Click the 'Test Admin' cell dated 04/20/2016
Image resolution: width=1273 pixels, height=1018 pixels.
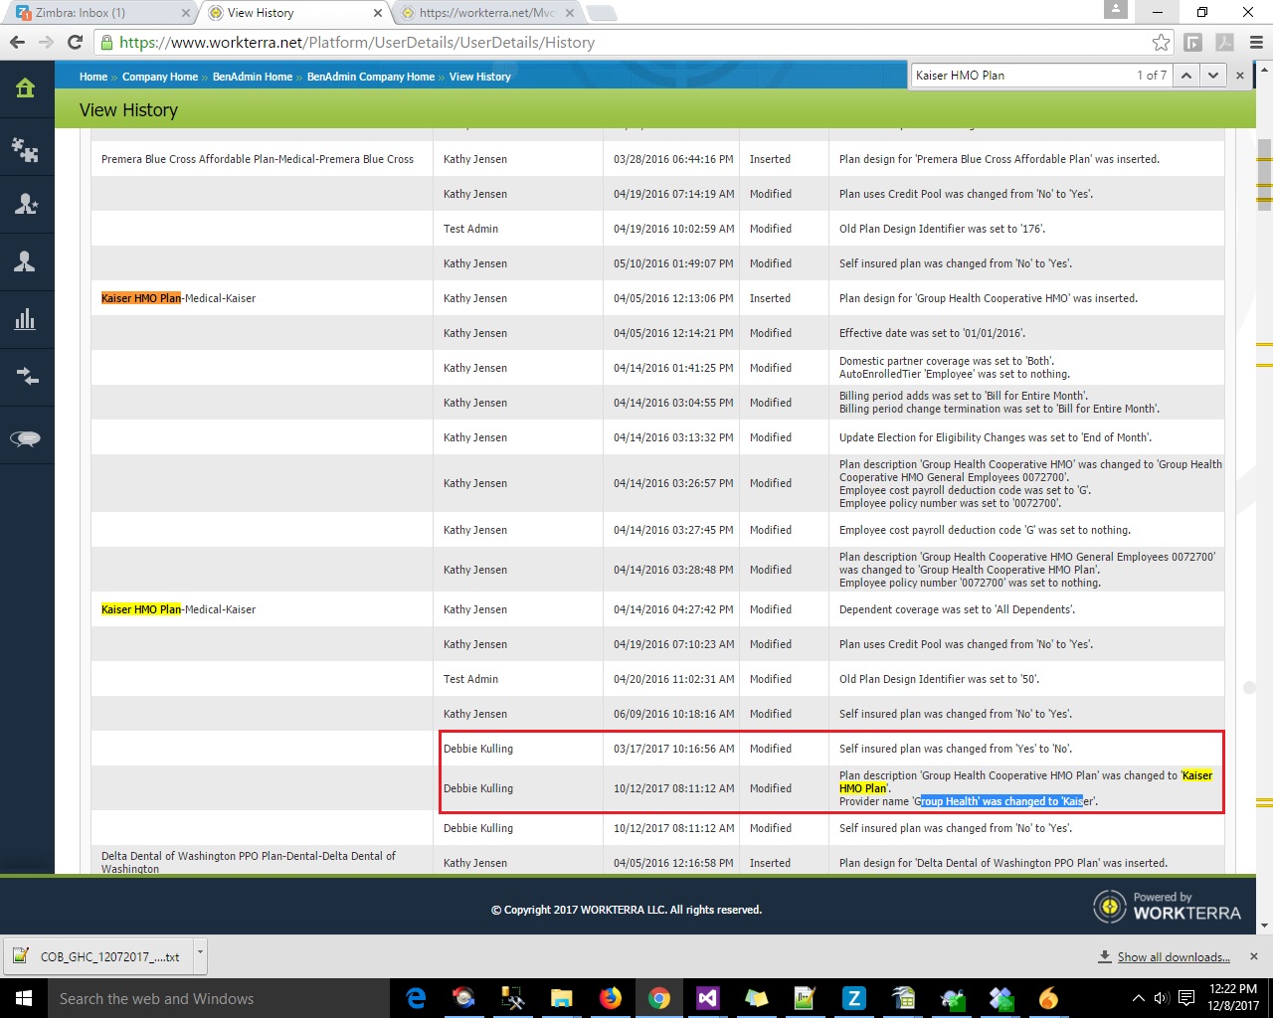pos(517,679)
